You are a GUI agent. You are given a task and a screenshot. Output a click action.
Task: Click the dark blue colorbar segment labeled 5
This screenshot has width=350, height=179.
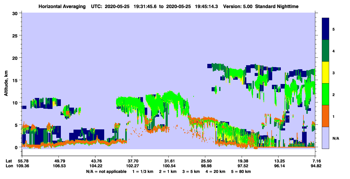[x=325, y=29]
